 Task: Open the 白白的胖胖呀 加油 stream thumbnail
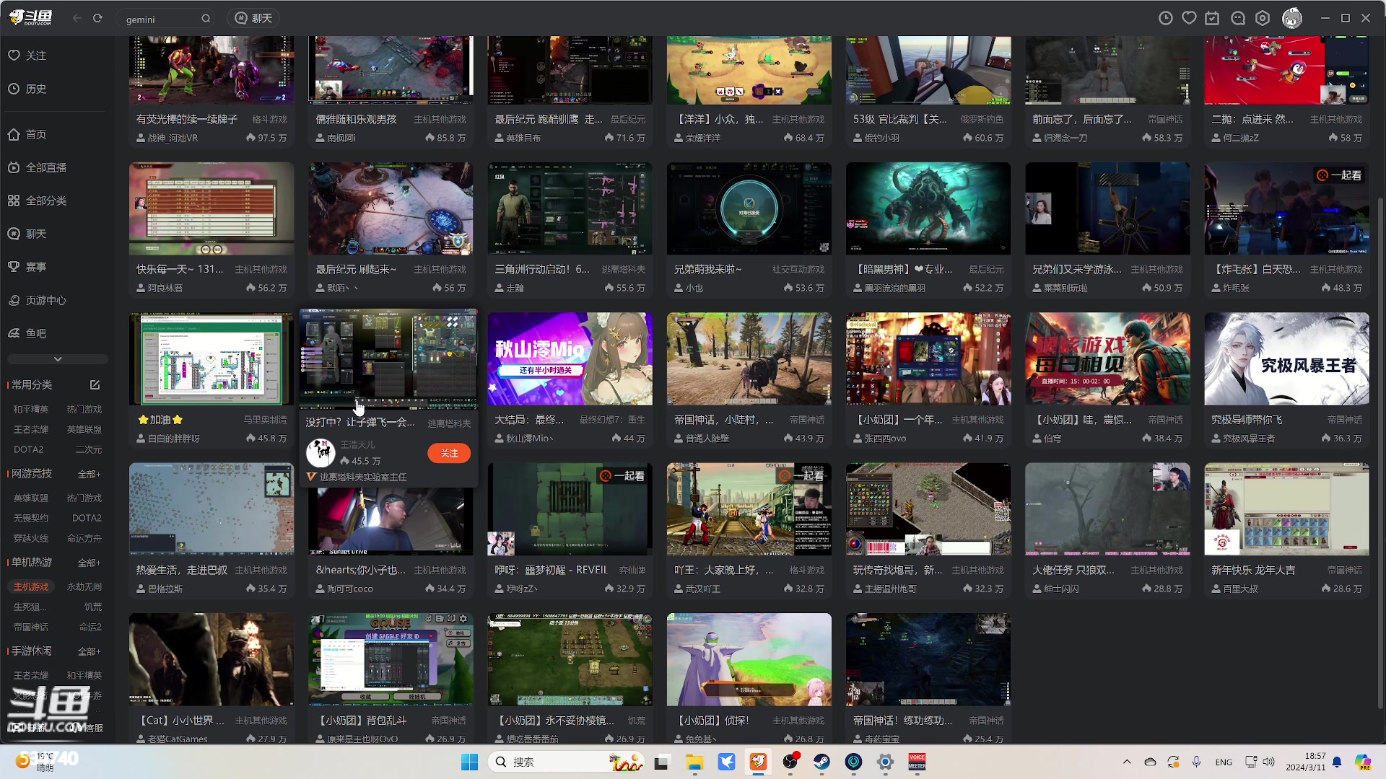click(212, 359)
